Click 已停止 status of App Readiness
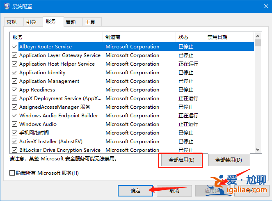 186,90
